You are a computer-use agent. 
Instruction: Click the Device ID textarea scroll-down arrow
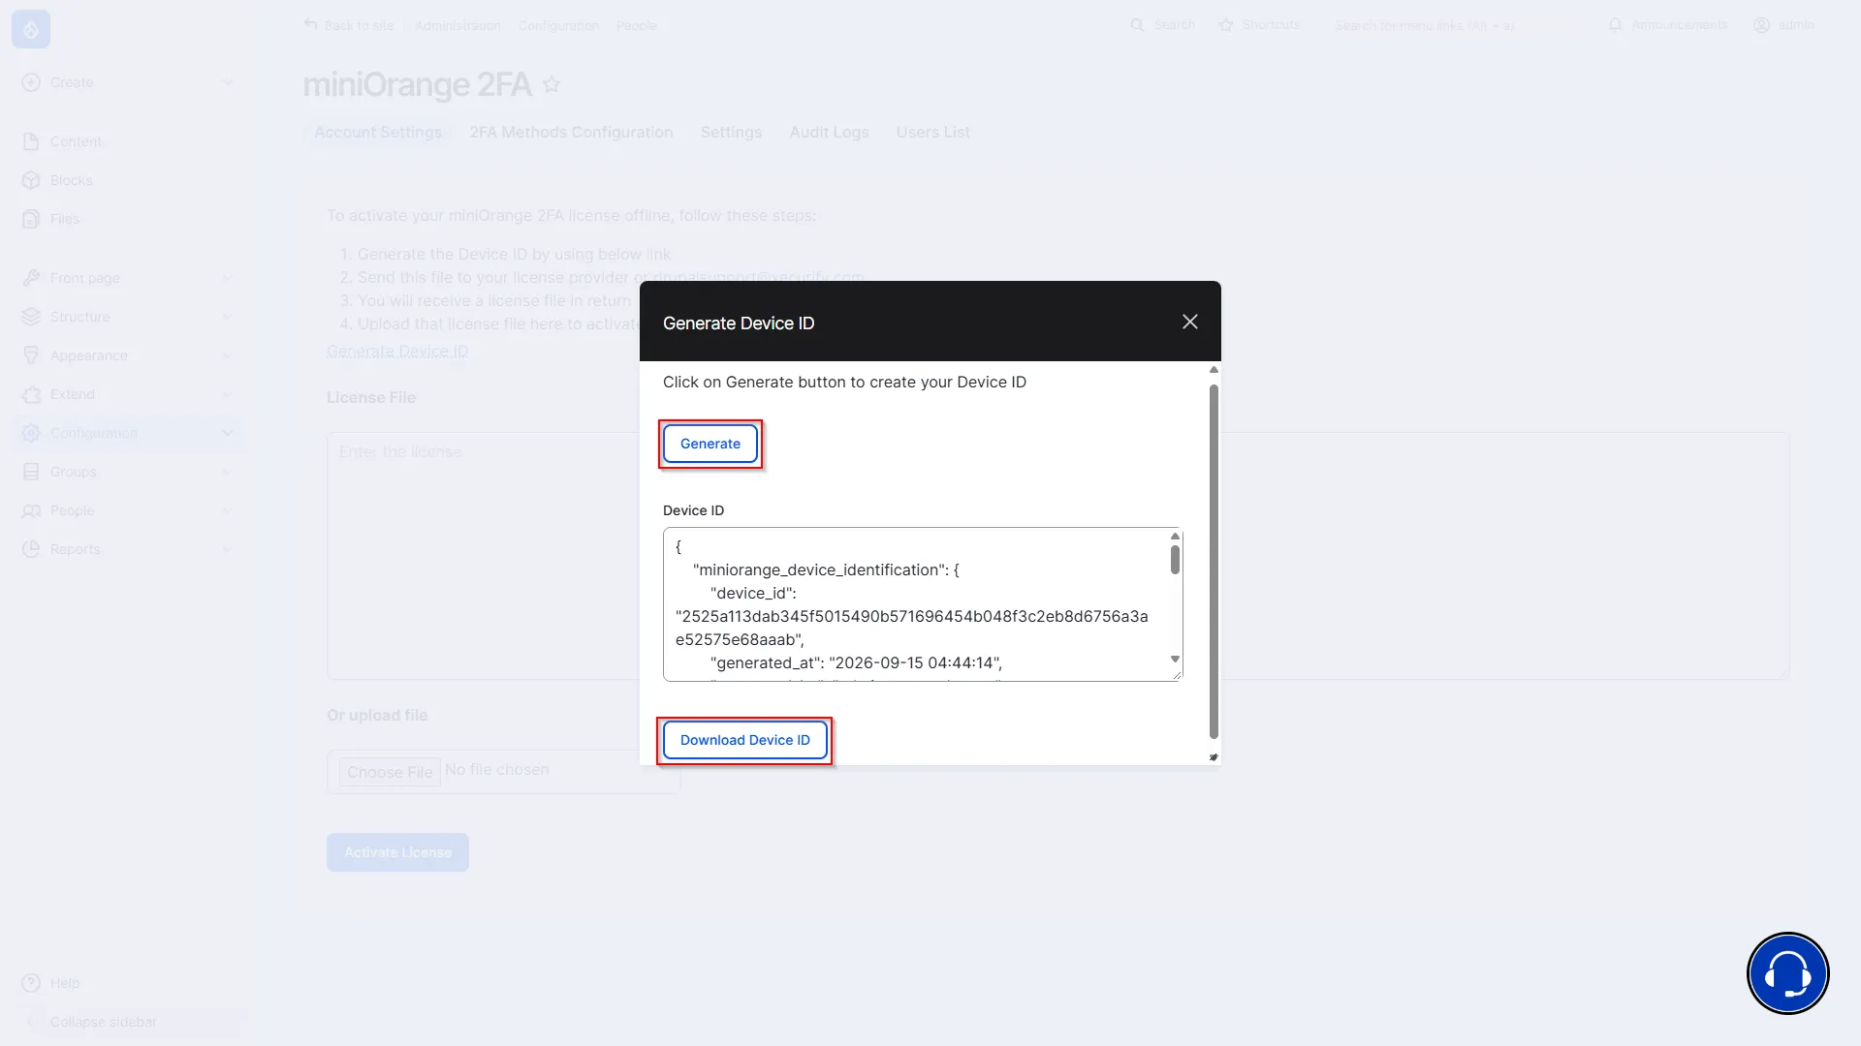coord(1175,660)
